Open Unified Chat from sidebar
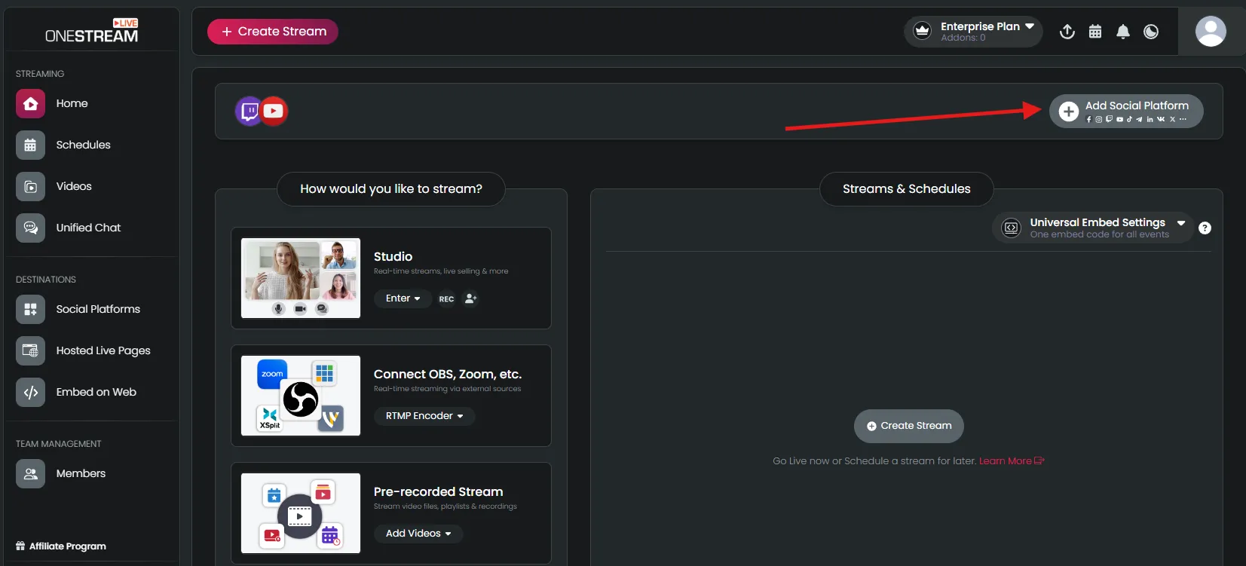Screen dimensions: 1246x566 tap(88, 228)
